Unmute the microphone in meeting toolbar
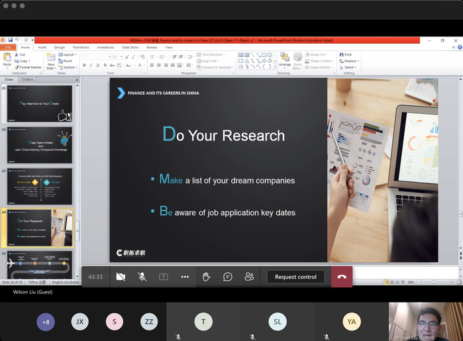The image size is (463, 341). tap(142, 277)
